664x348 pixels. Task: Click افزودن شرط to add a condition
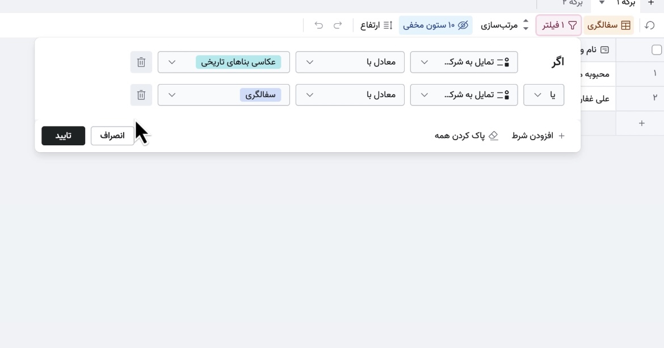click(538, 136)
